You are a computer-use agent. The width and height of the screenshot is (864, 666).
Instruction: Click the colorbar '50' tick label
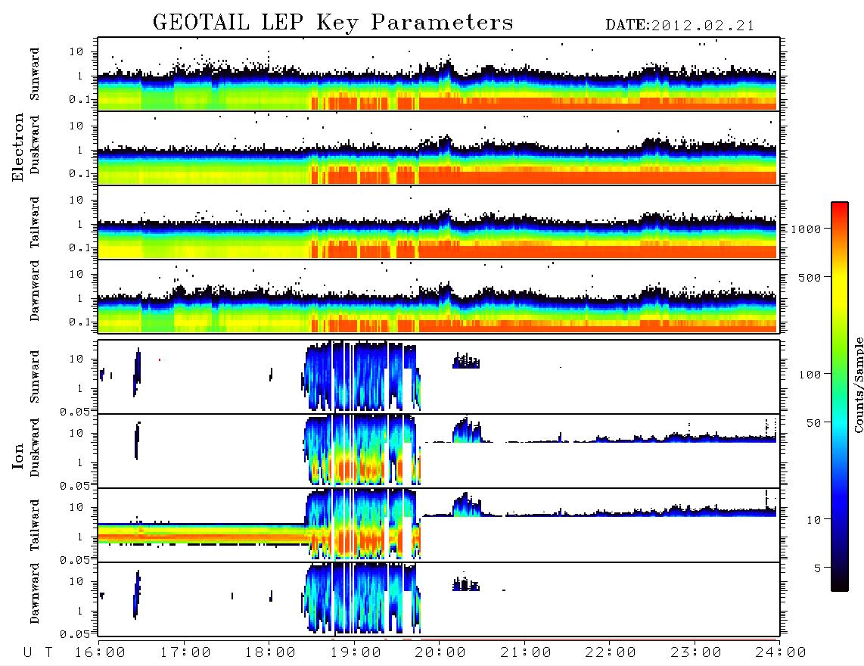click(x=813, y=423)
